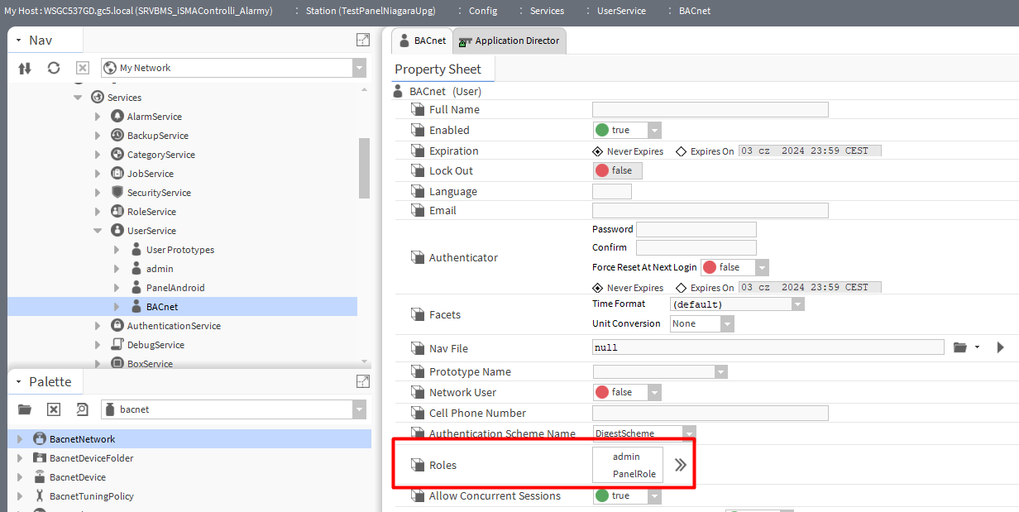Switch to Application Director tab
Viewport: 1019px width, 512px height.
509,41
